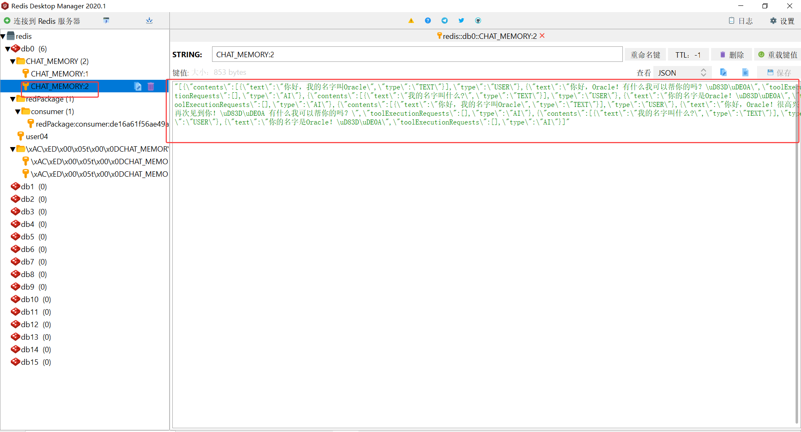The image size is (801, 432).
Task: Open 设置 settings
Action: pyautogui.click(x=782, y=21)
